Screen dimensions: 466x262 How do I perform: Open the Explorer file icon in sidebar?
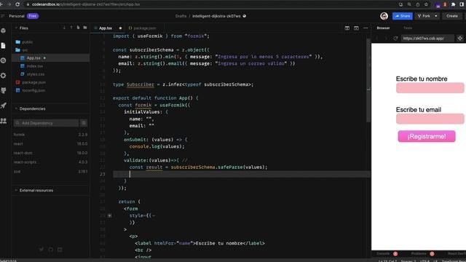click(x=3, y=45)
